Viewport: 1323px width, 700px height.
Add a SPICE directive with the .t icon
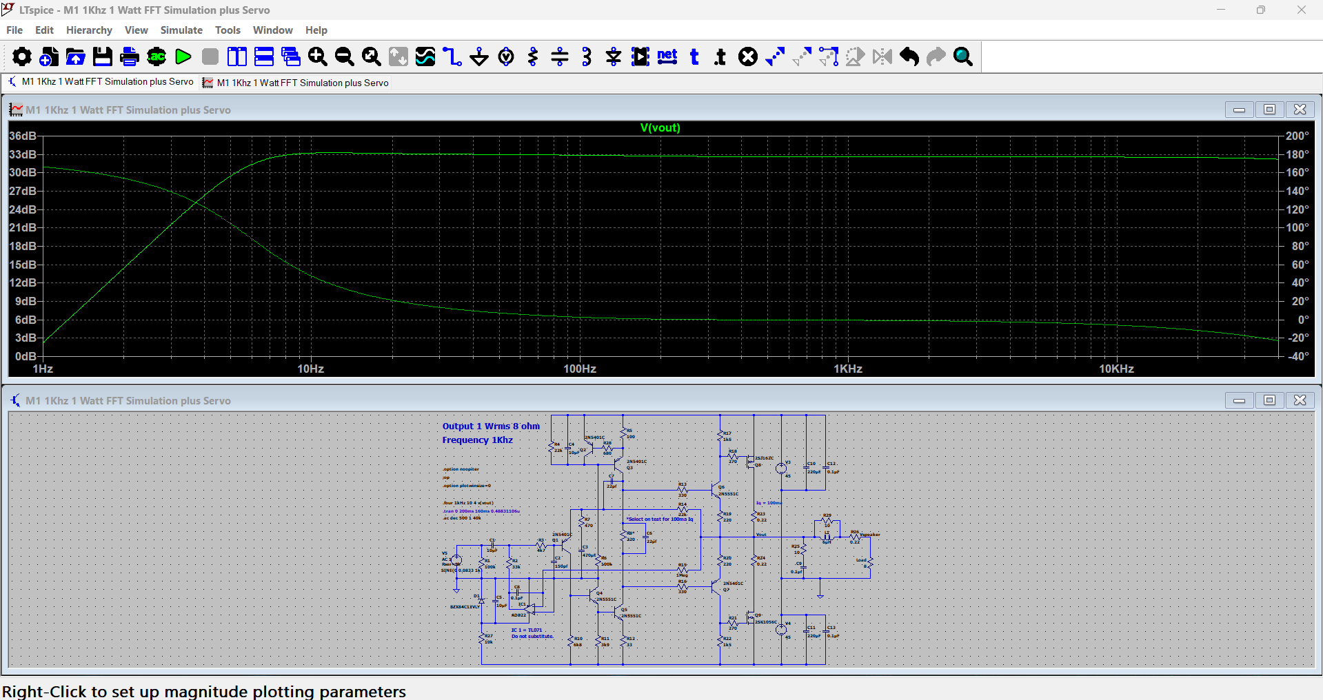(721, 56)
